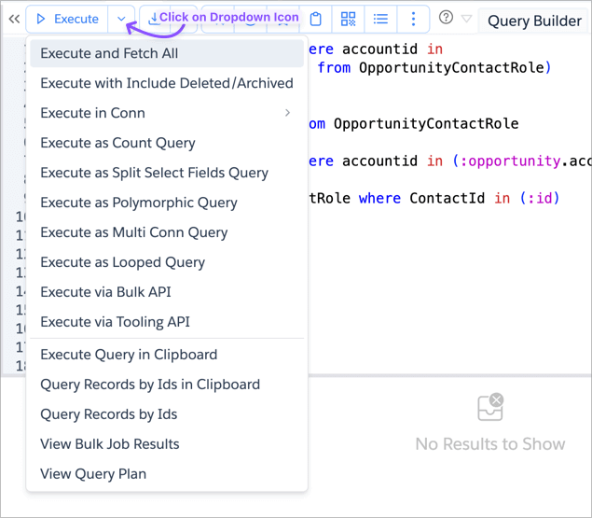Open the Query Builder tab
This screenshot has height=518, width=592.
pos(534,21)
